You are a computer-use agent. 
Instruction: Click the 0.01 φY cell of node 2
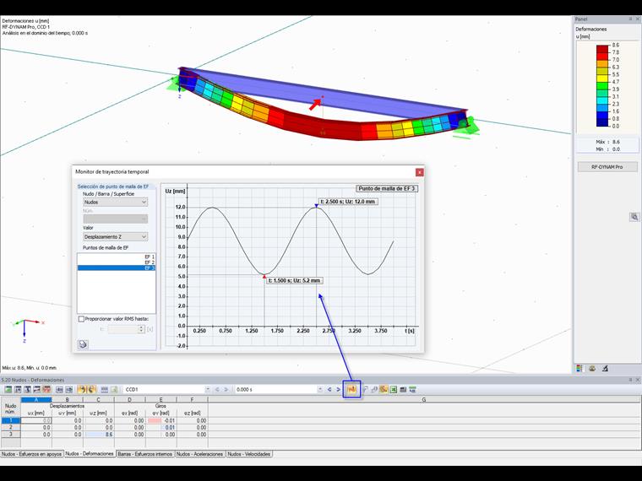coord(161,428)
